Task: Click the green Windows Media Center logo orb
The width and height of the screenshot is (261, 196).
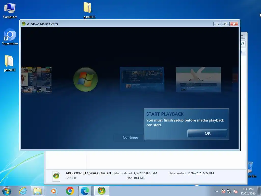Action: (86, 80)
